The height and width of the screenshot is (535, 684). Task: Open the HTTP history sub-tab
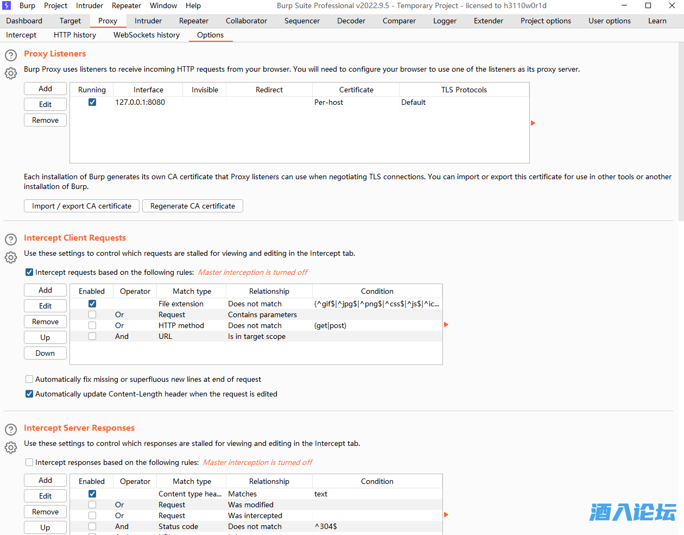[75, 35]
